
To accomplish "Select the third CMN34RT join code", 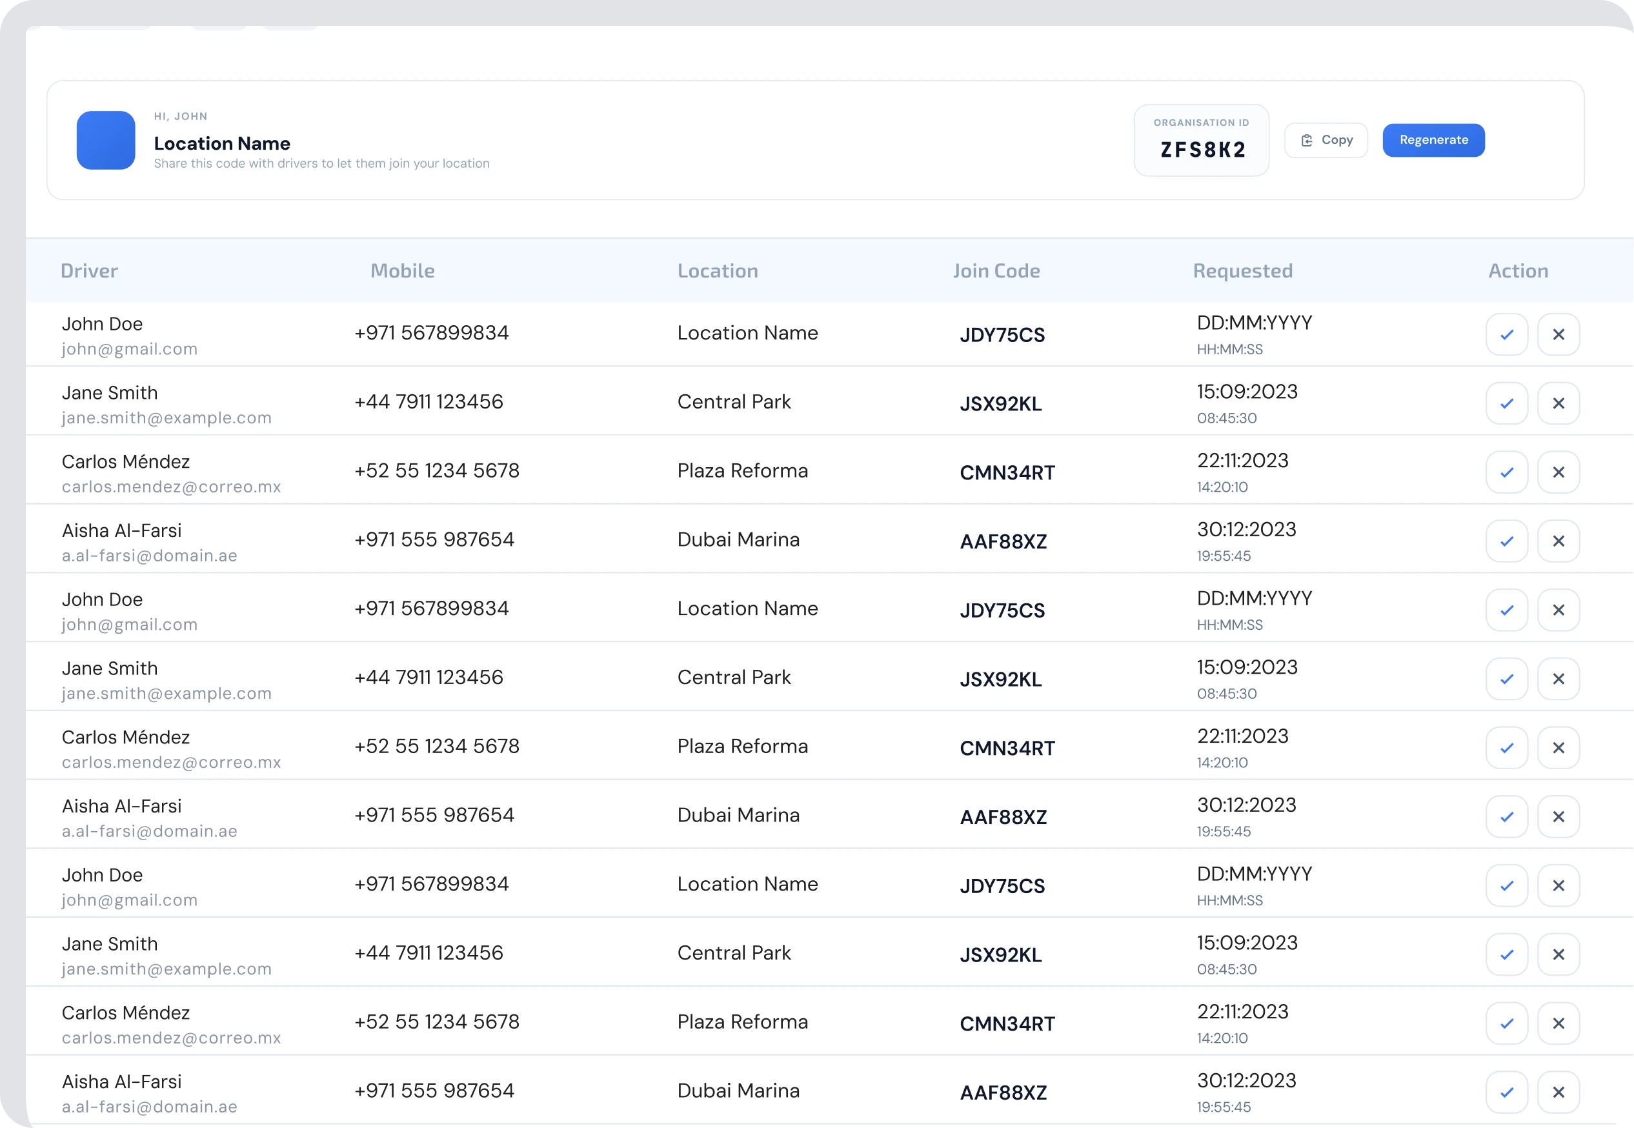I will pyautogui.click(x=1007, y=1023).
